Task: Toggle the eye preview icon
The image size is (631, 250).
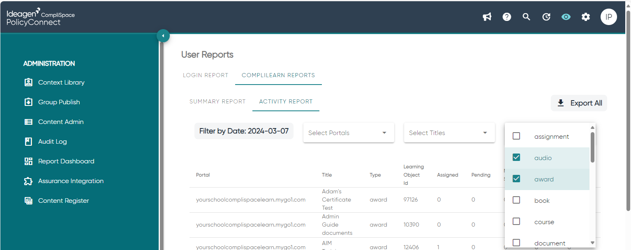Action: (x=566, y=17)
